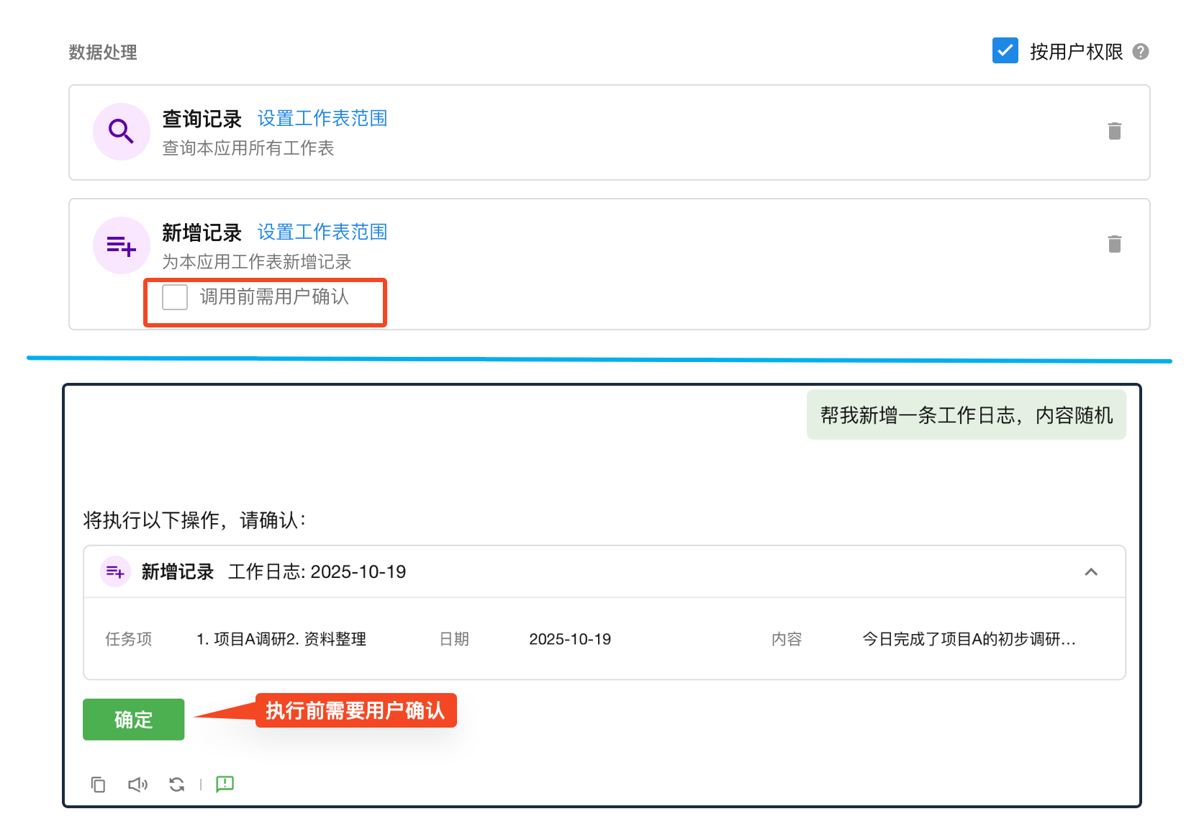Click the 日期 value 2025-10-19 in card
Screen dimensions: 1199x837
569,639
